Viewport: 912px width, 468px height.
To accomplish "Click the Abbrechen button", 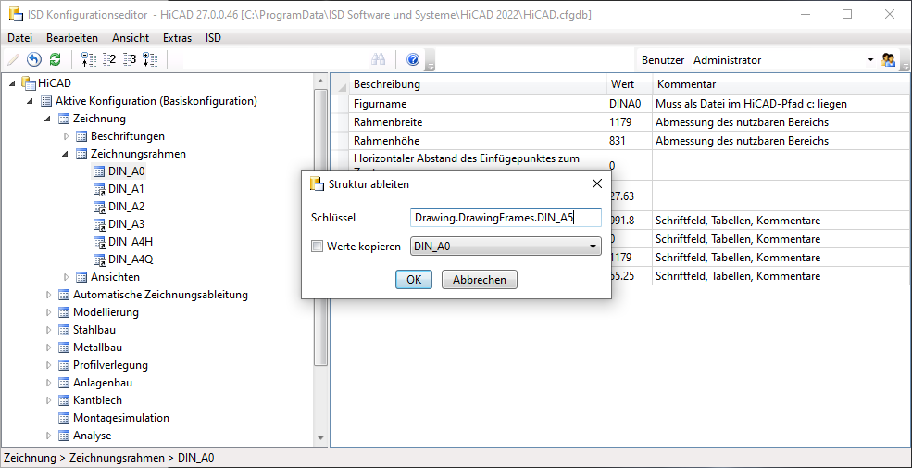I will coord(480,279).
